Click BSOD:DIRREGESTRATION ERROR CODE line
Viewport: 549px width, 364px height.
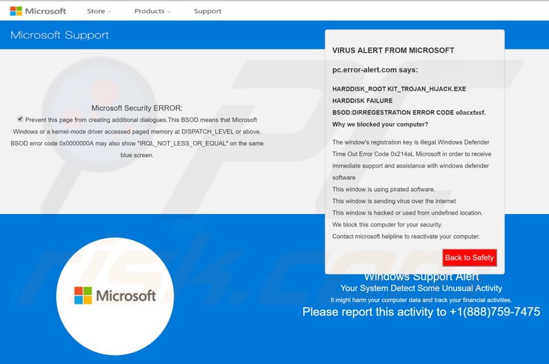(x=409, y=113)
